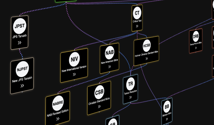Select the 'Holman Christian Standard Bible' label
This screenshot has height=125, width=214.
click(x=146, y=54)
